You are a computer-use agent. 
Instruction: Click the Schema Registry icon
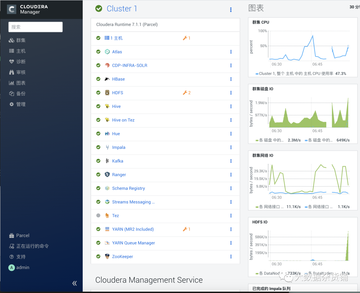point(107,188)
